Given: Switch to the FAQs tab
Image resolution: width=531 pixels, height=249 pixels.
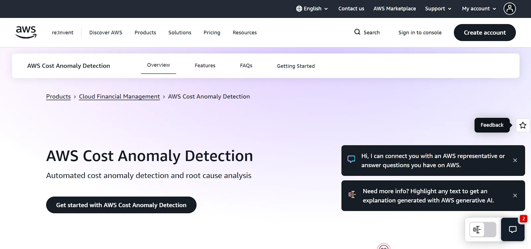Looking at the screenshot, I should (246, 66).
